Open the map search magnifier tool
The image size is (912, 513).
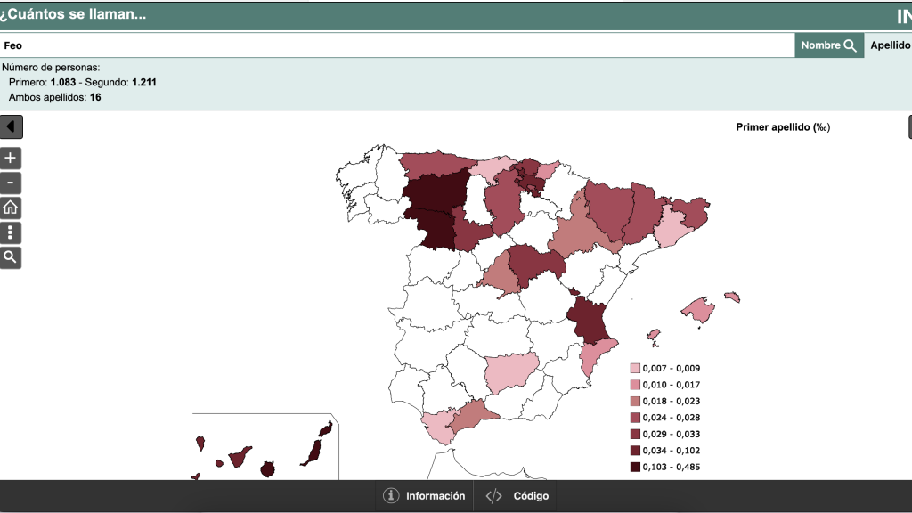tap(11, 258)
